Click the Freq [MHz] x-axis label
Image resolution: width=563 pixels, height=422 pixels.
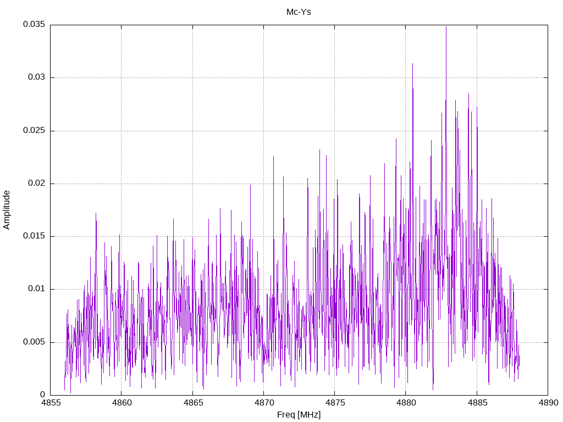pos(299,415)
